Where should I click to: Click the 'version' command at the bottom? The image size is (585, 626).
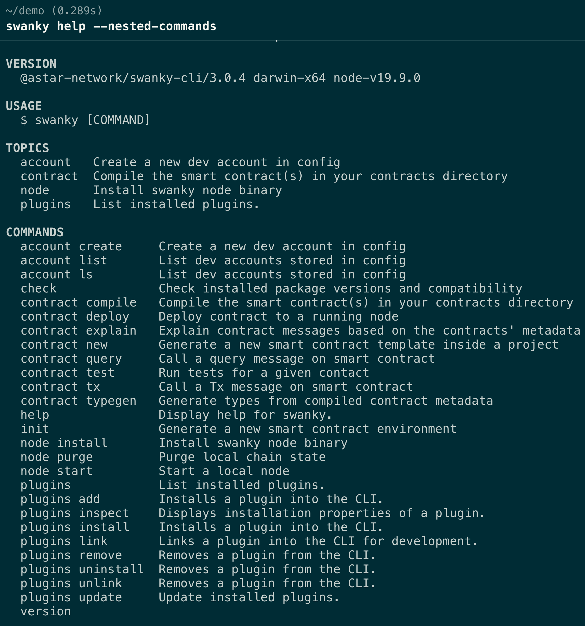(x=46, y=611)
